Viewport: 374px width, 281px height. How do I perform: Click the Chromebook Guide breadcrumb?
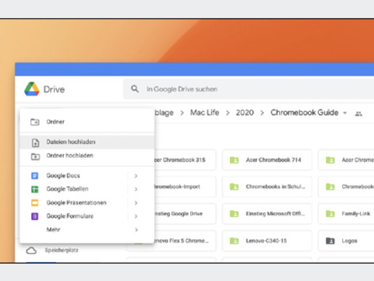(305, 112)
